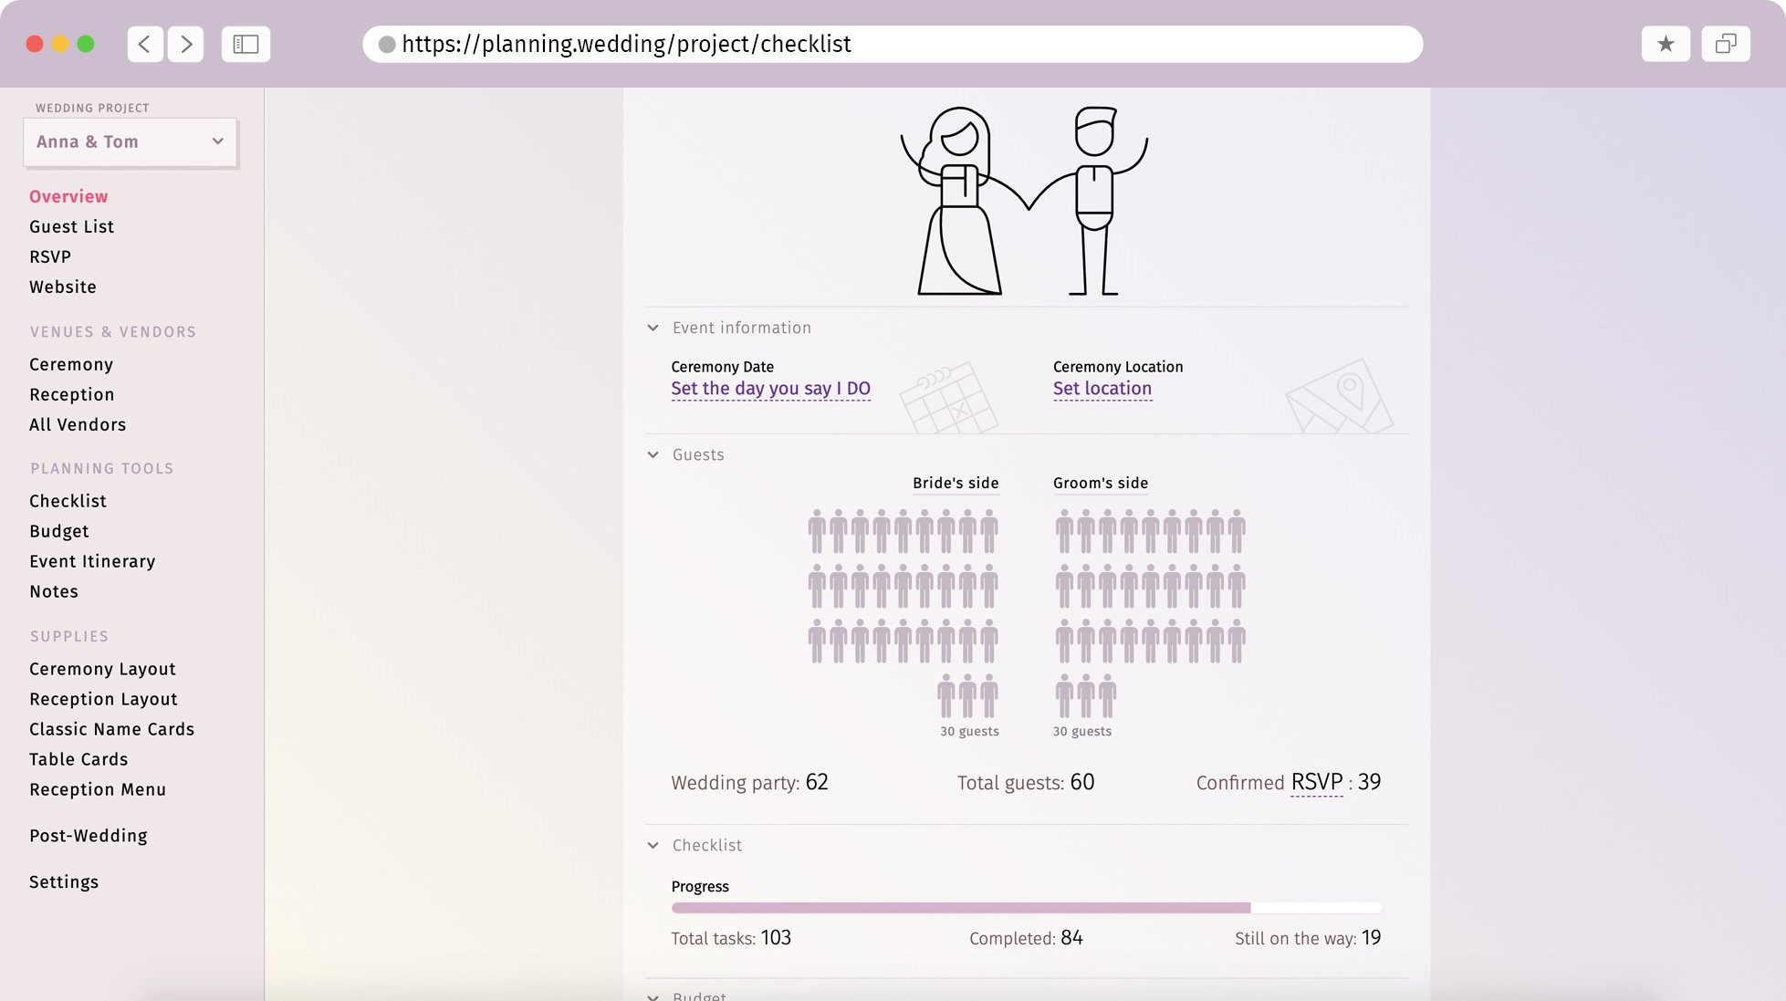Toggle the Website sidebar navigation item
This screenshot has width=1786, height=1001.
click(63, 286)
